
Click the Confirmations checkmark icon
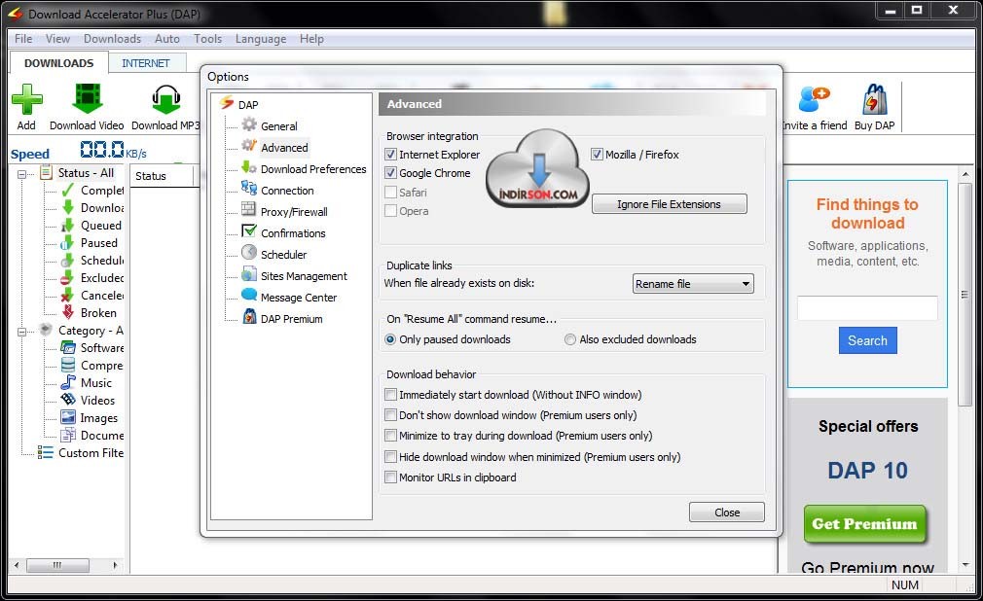pyautogui.click(x=249, y=231)
